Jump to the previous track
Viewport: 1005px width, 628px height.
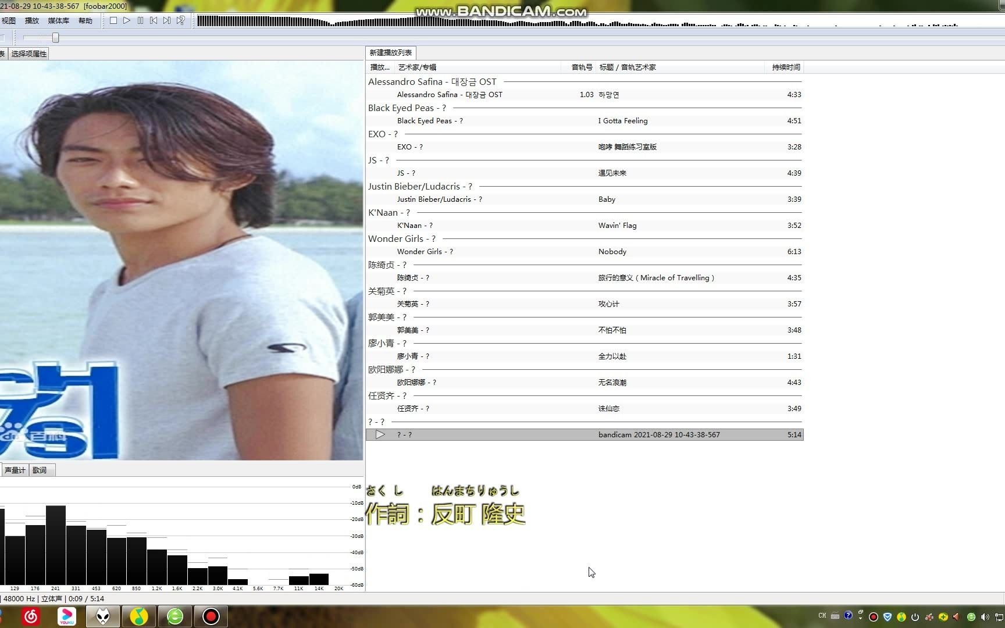pyautogui.click(x=154, y=21)
